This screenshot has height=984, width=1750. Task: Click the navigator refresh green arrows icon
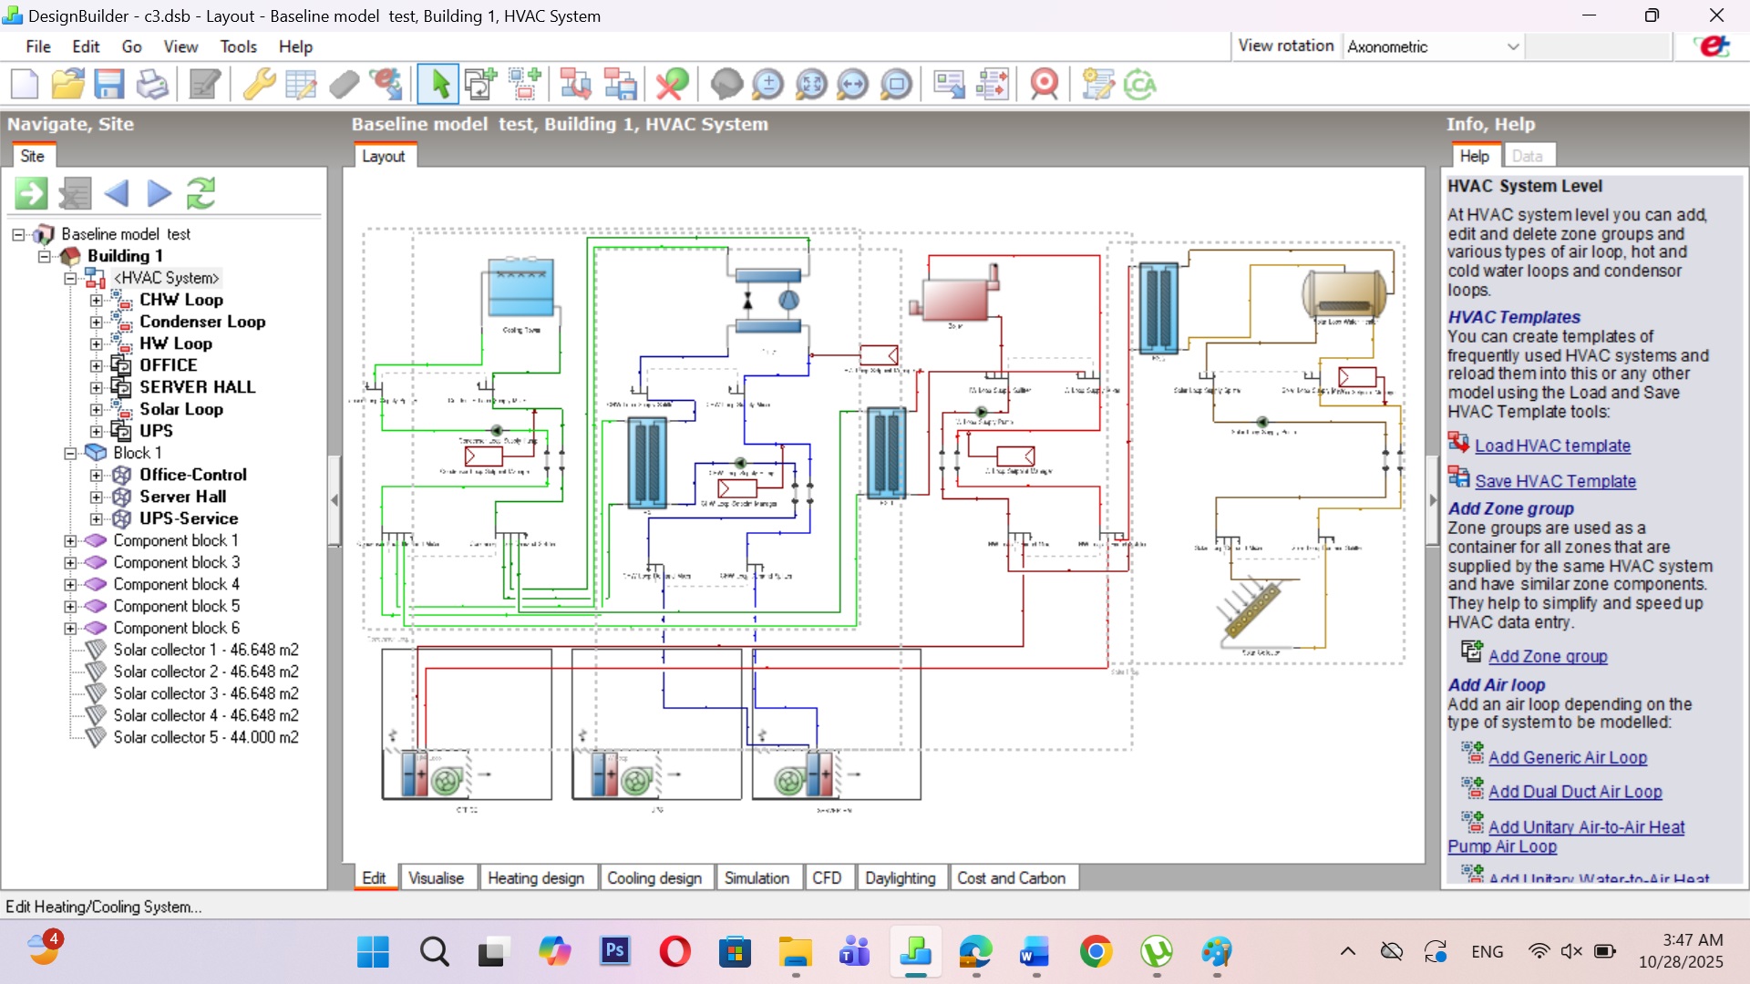pos(201,193)
